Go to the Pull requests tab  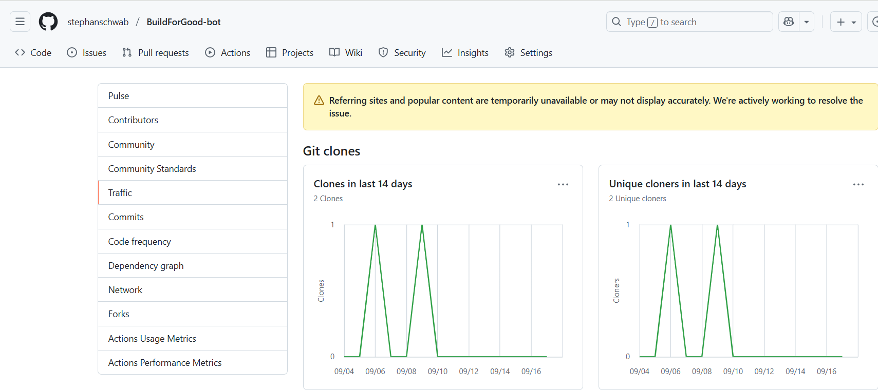156,53
